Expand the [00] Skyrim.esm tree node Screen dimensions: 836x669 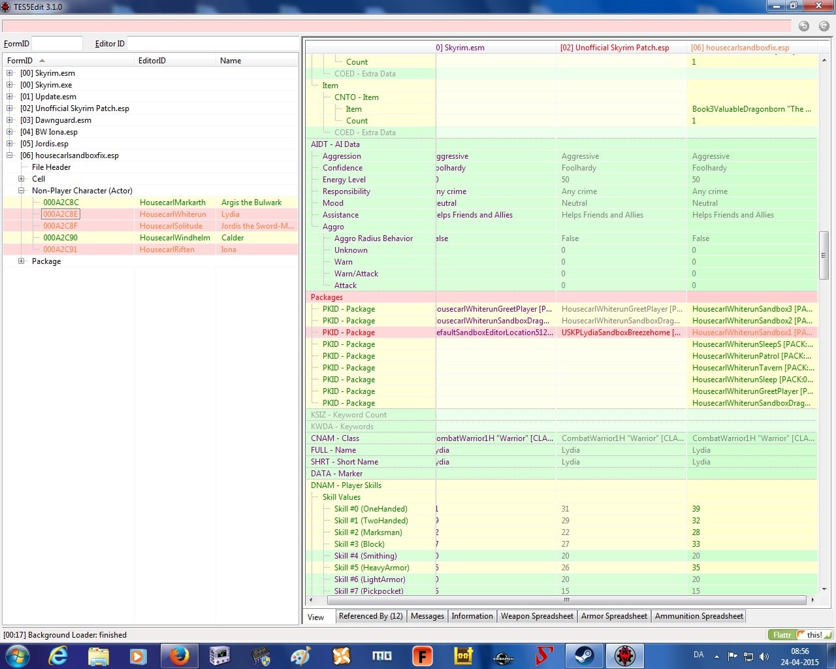coord(10,73)
